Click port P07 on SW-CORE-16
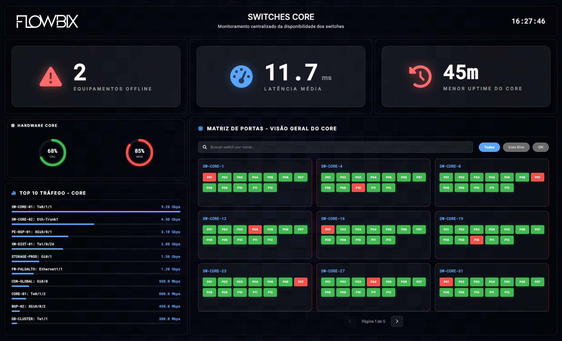This screenshot has height=341, width=562. (x=419, y=230)
